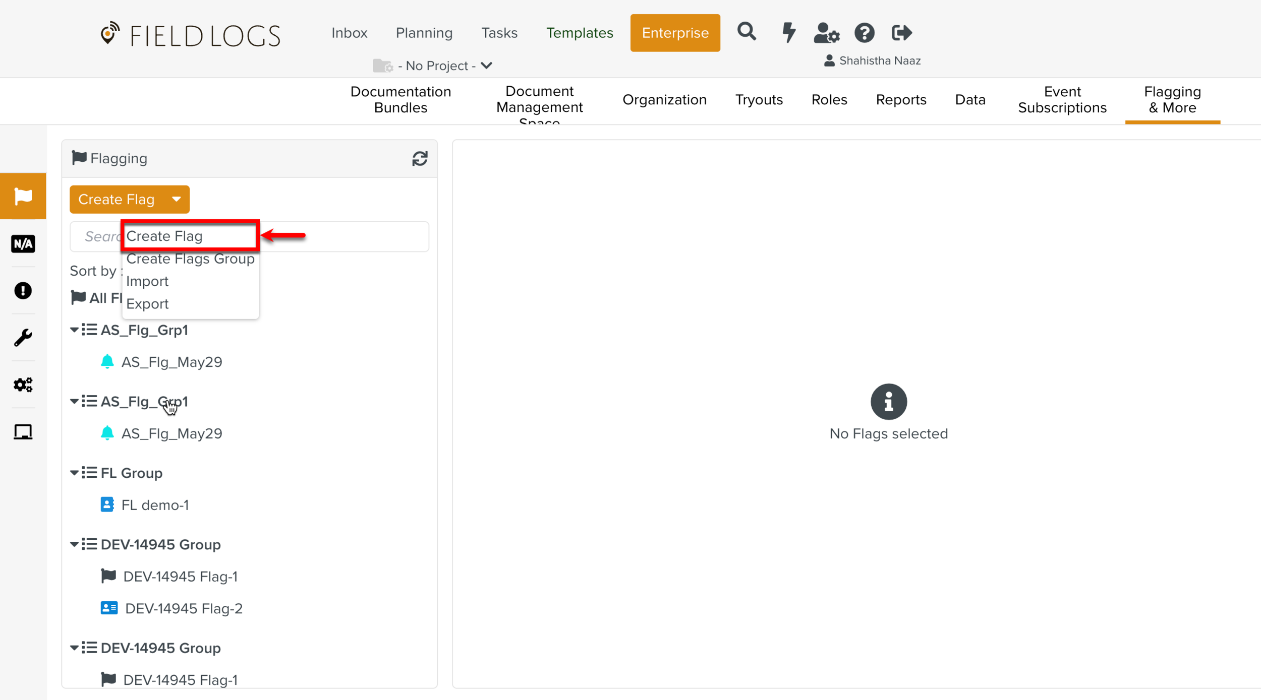
Task: Open user settings gear icon
Action: 826,33
